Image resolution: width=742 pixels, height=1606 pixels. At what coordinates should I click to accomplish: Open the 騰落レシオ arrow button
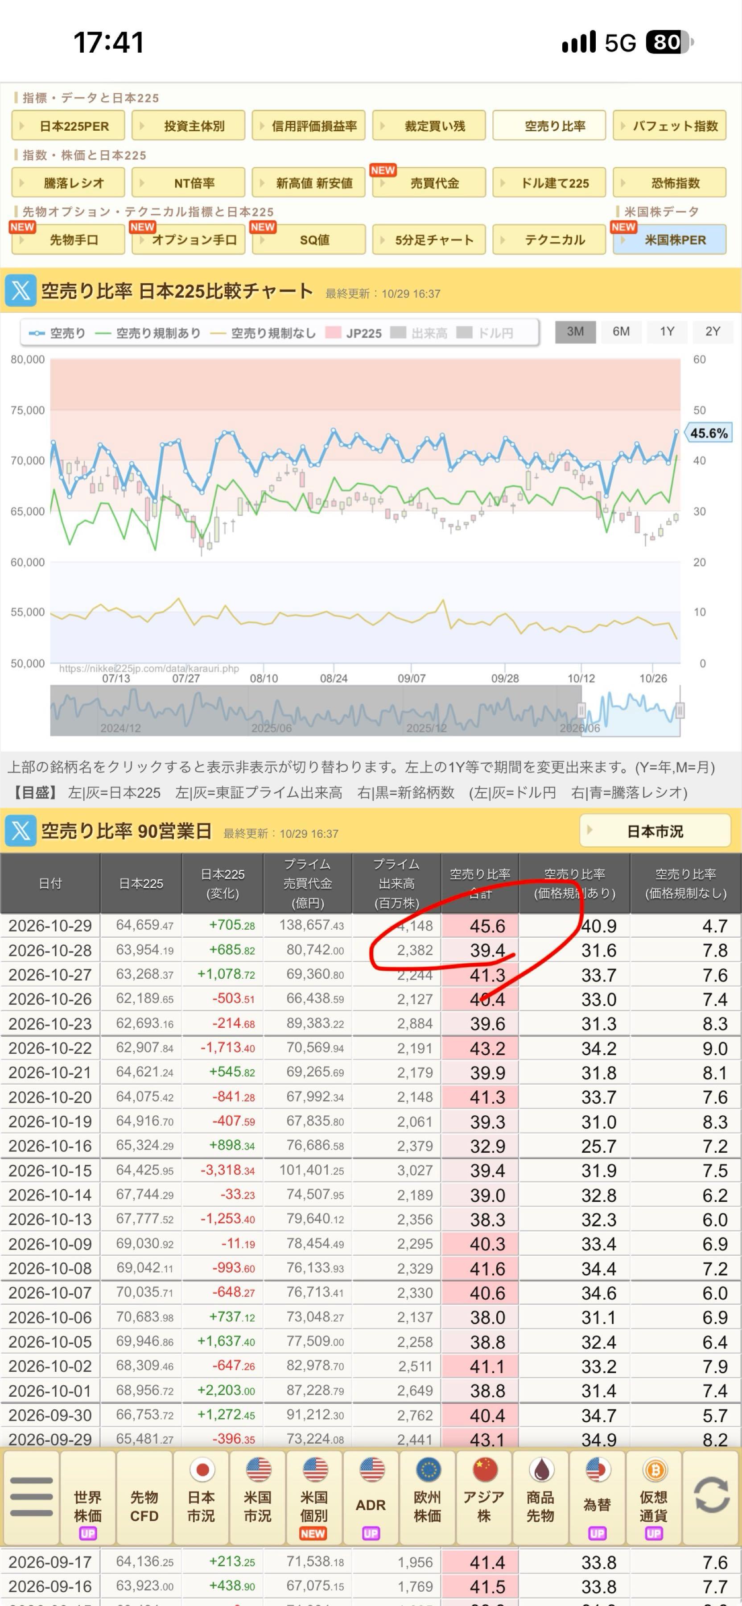[69, 182]
